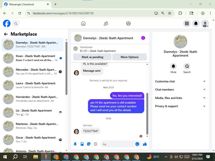Open Windows taskbar search
Image resolution: width=215 pixels, height=161 pixels.
coord(15,157)
